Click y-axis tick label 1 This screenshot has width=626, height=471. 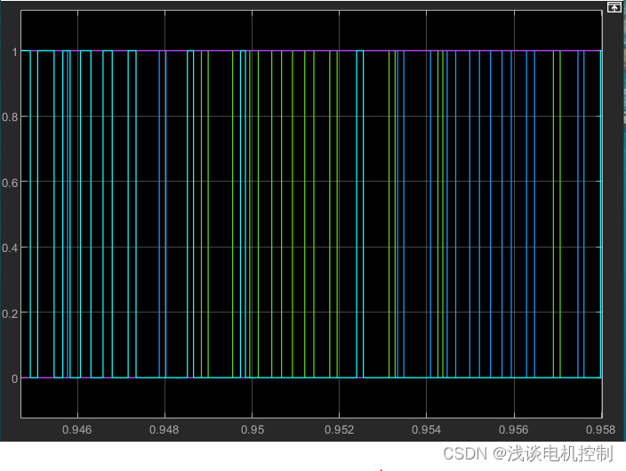[x=15, y=52]
